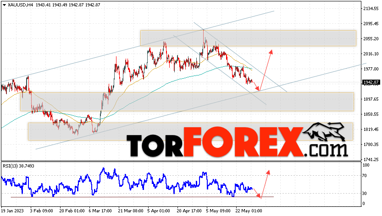Click the 1977.00 price axis label
Image resolution: width=382 pixels, height=216 pixels.
pos(371,69)
